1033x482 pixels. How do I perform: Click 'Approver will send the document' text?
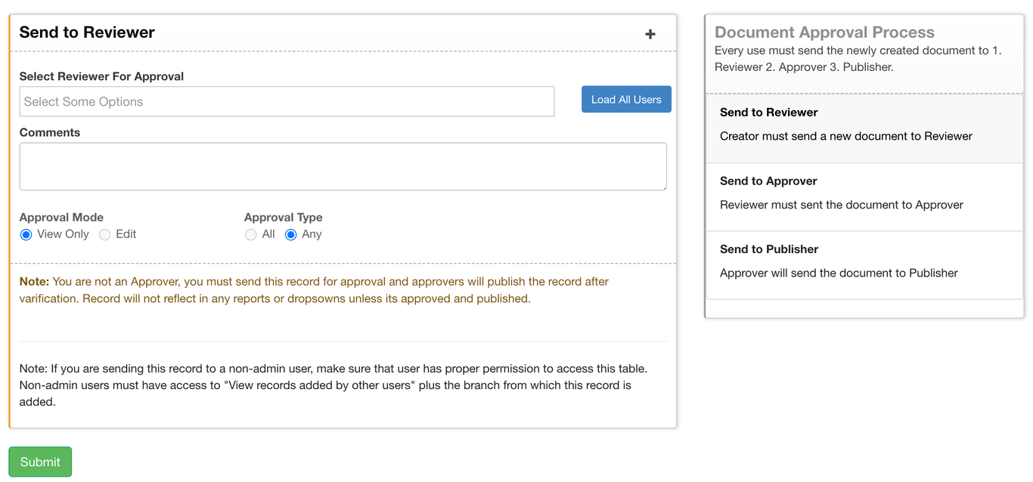click(x=839, y=273)
